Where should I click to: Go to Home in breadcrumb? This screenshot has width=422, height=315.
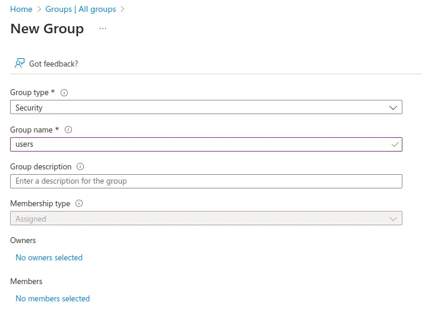(21, 10)
